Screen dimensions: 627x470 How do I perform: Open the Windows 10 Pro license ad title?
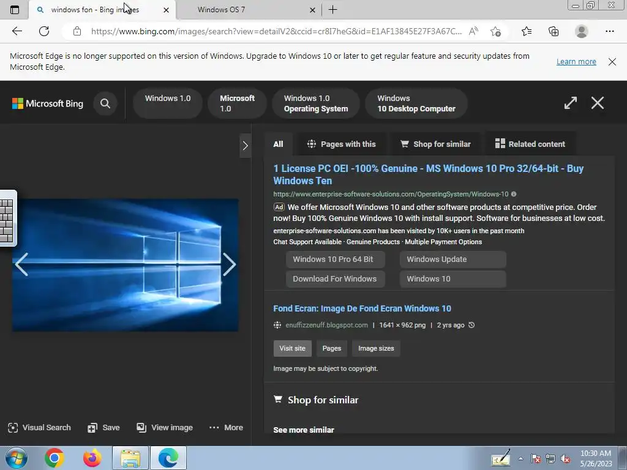(x=428, y=174)
